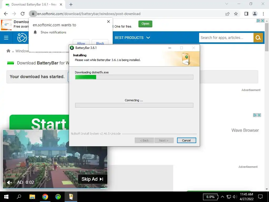This screenshot has width=269, height=202.
Task: Click the dotnetfx.exe download progress bar
Action: click(134, 77)
